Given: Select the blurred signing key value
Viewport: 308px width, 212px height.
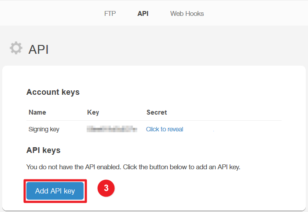Looking at the screenshot, I should pos(112,129).
